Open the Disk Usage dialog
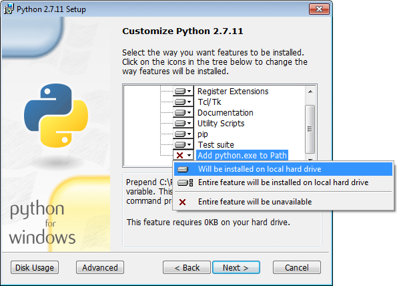 (35, 267)
